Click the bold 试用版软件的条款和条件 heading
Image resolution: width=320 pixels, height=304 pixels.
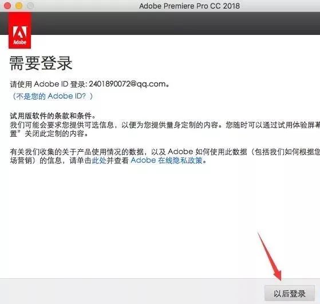click(x=53, y=116)
